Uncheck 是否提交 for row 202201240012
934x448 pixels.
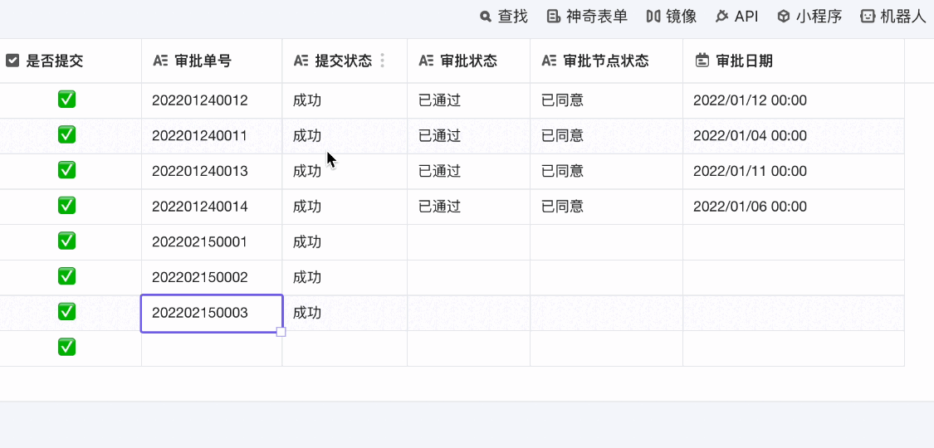66,100
